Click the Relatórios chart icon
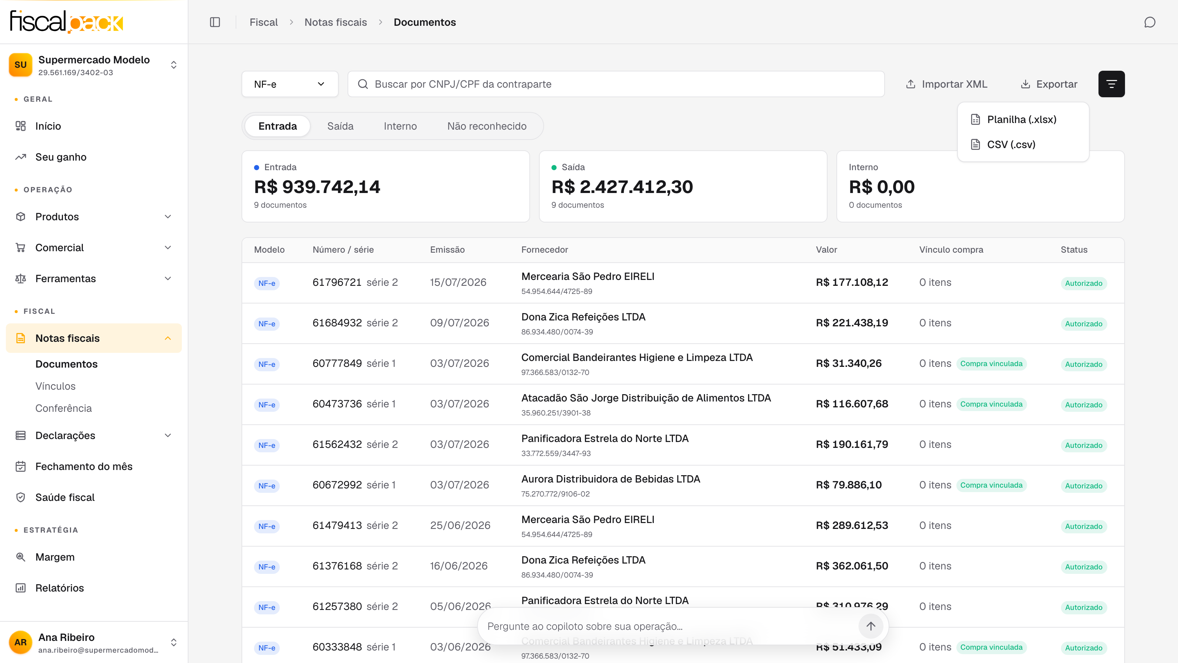 (21, 588)
